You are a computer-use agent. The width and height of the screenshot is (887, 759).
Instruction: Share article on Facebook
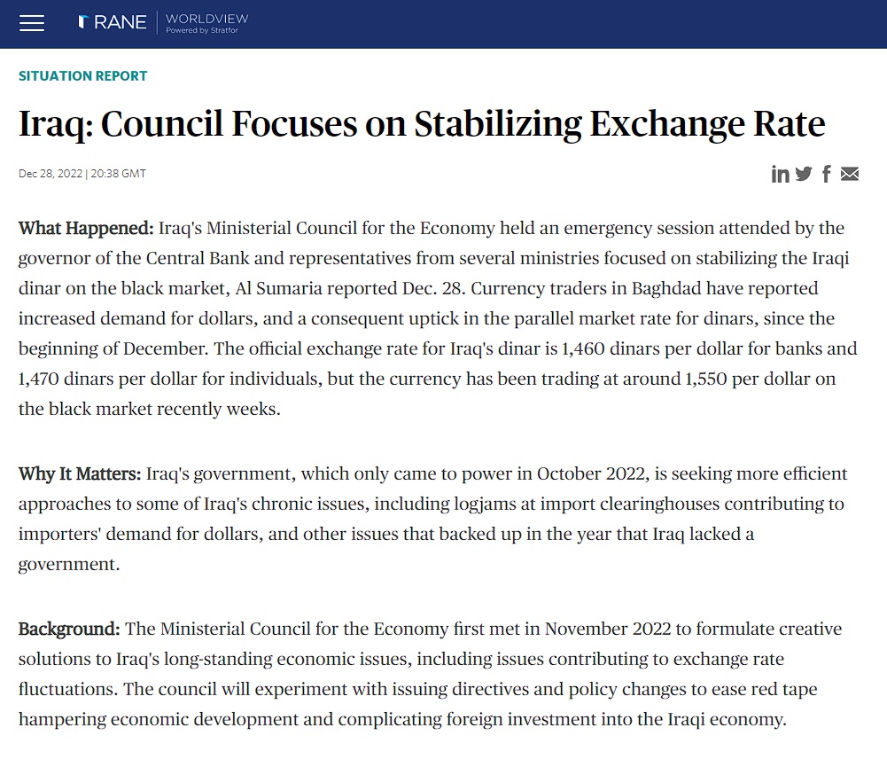pos(827,174)
